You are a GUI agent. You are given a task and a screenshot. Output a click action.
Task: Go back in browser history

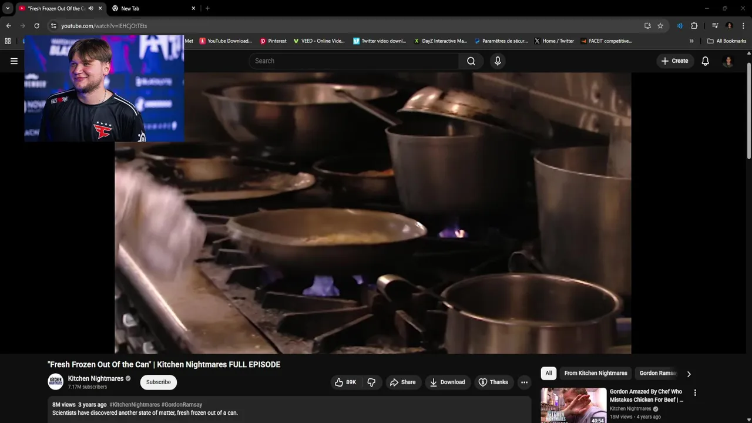[x=8, y=26]
